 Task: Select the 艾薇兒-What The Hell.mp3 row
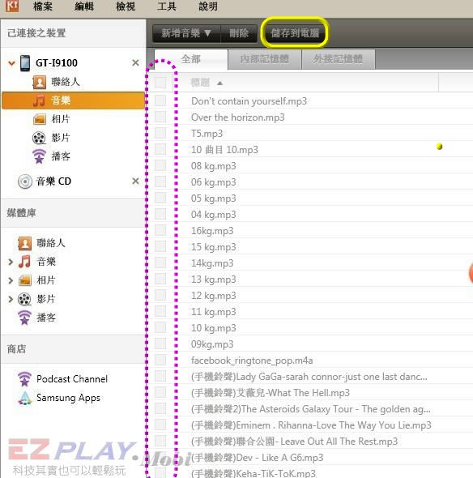click(x=310, y=393)
